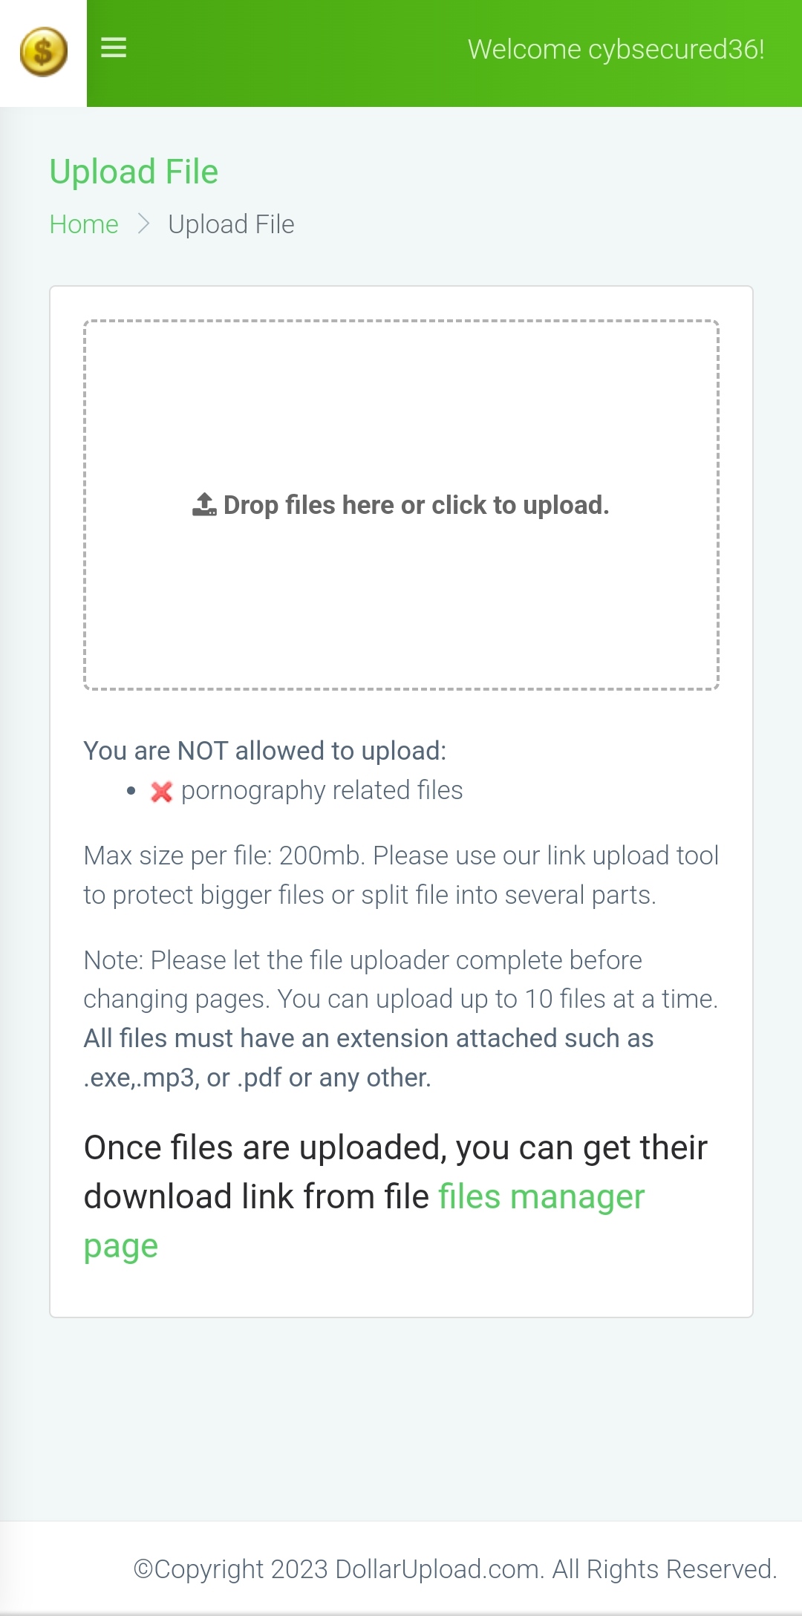Click the bullet point before red X
This screenshot has height=1616, width=802.
(131, 791)
